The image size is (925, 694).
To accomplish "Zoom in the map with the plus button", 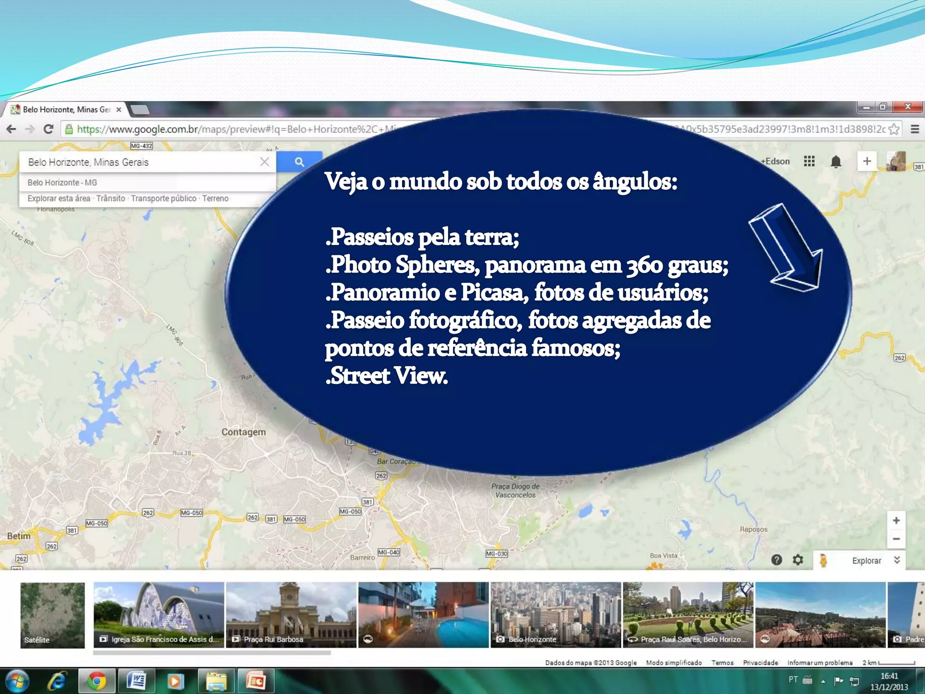I will click(896, 520).
